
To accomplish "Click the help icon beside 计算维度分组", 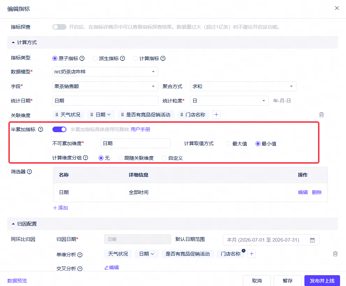I will (86, 158).
